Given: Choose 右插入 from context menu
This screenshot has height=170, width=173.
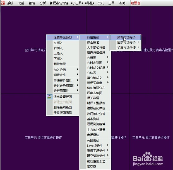Looking at the screenshot, I should (63, 48).
